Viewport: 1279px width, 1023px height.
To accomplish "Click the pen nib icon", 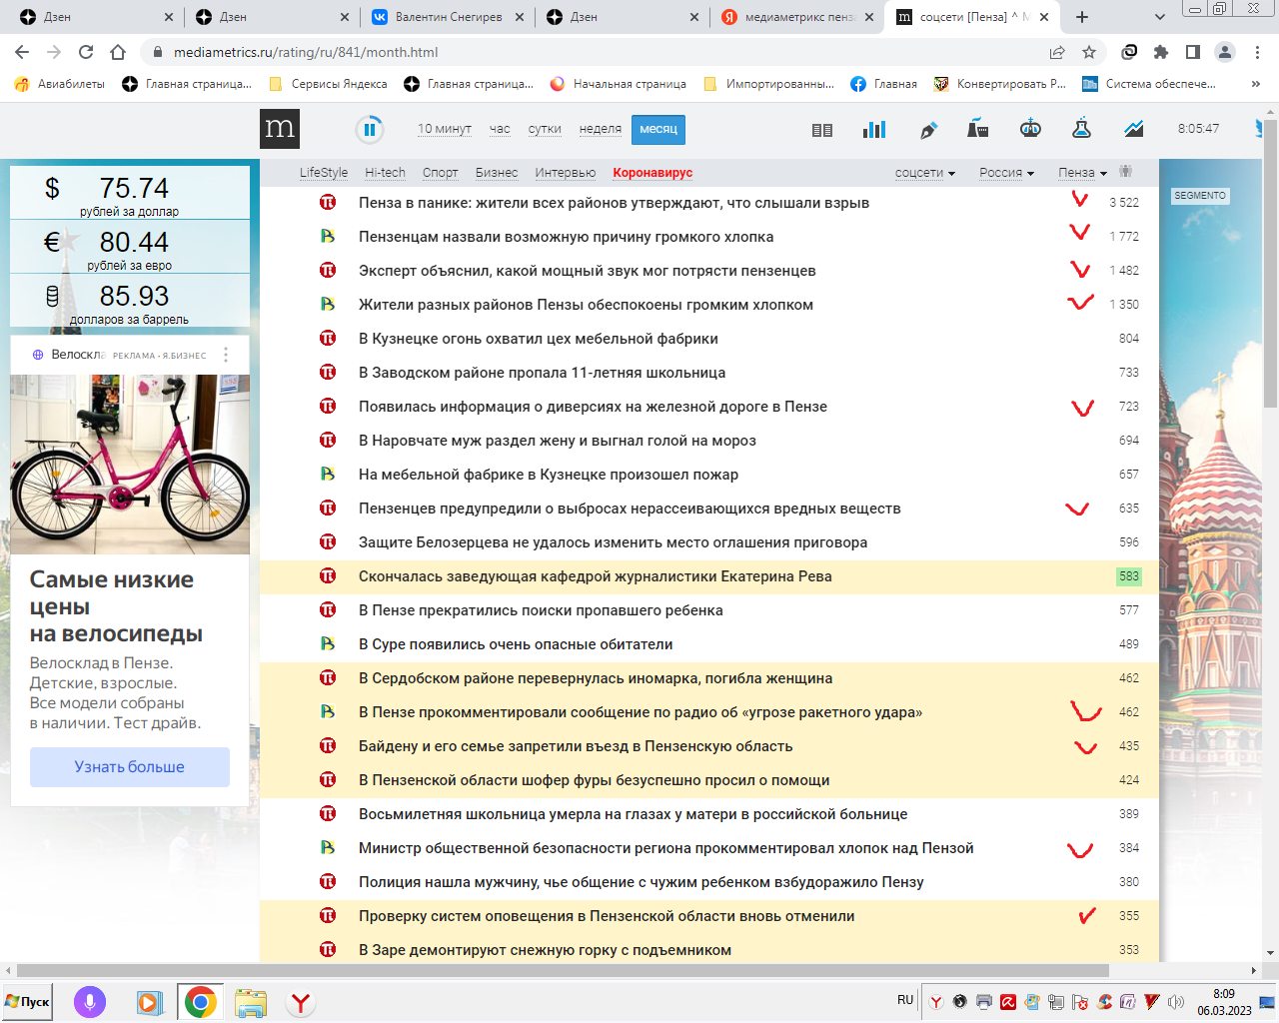I will pyautogui.click(x=928, y=130).
